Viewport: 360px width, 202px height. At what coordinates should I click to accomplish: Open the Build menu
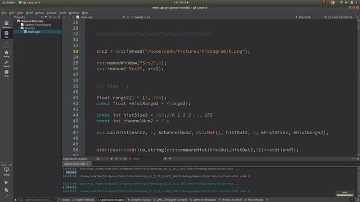click(29, 13)
